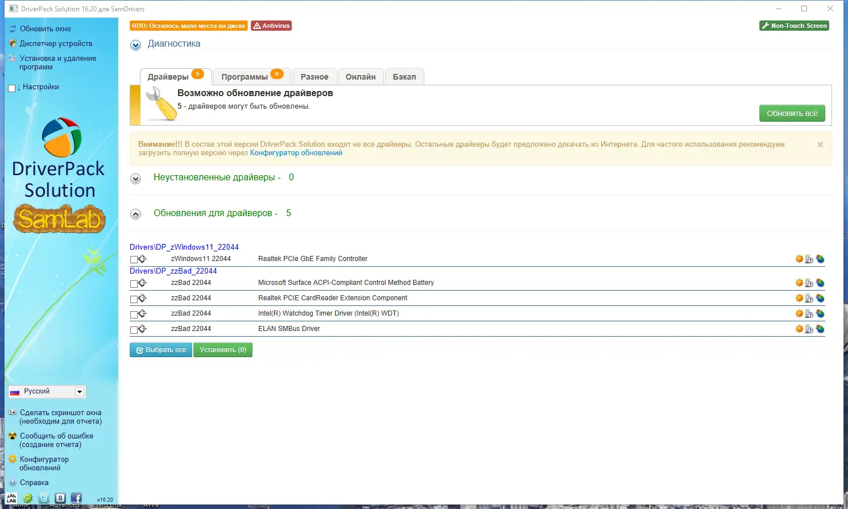Click the green gear icon in bottom bar
The image size is (848, 509).
coord(27,498)
